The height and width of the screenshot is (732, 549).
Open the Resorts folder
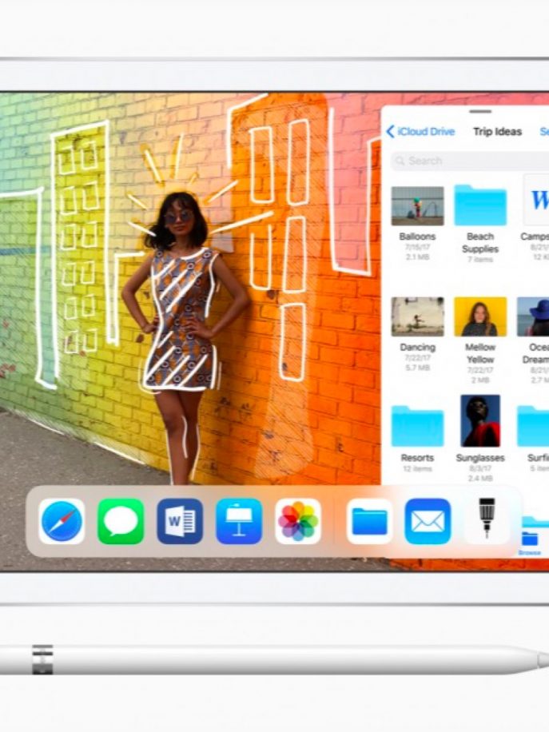[417, 426]
